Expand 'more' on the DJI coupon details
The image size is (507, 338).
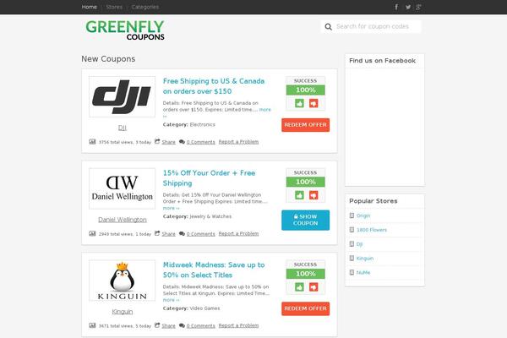pos(264,110)
